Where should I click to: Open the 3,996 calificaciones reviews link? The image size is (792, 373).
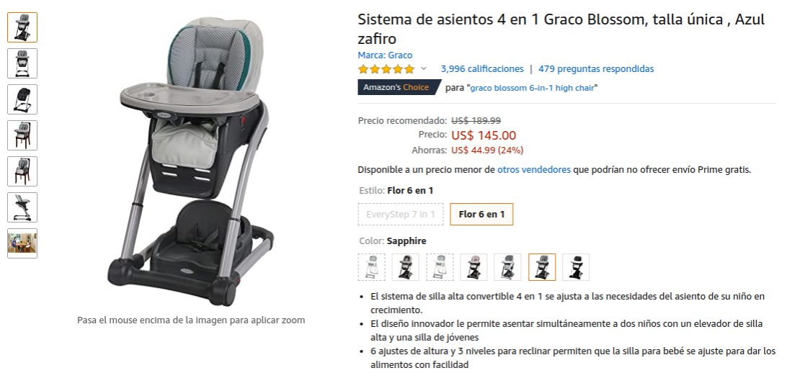pos(482,68)
